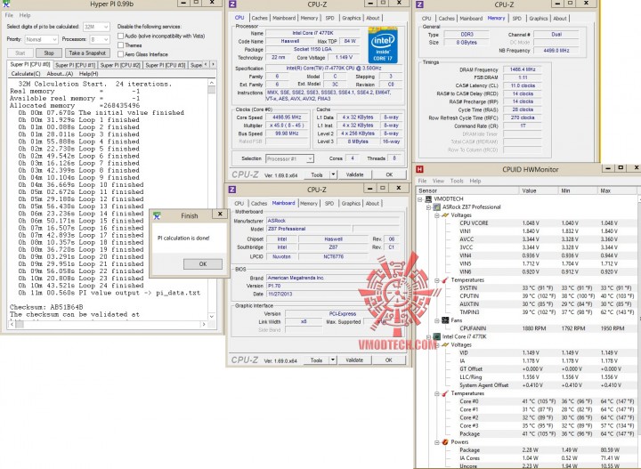Click the Take a Snapshot button
The height and width of the screenshot is (469, 641).
click(x=87, y=53)
